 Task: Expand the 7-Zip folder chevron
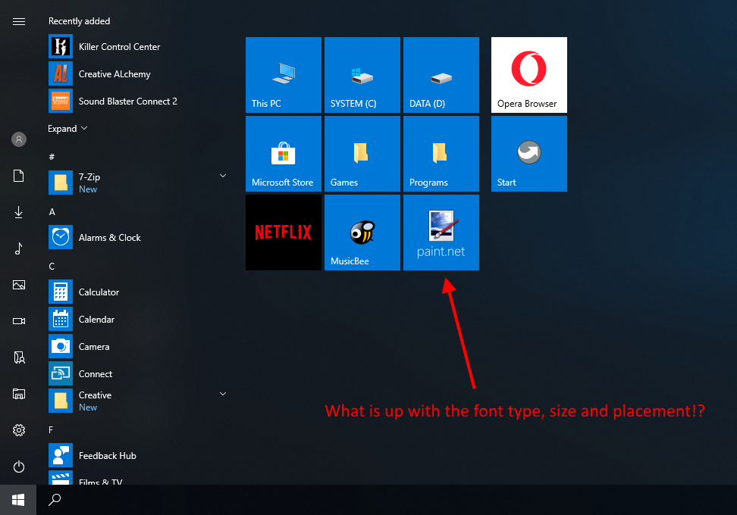222,175
